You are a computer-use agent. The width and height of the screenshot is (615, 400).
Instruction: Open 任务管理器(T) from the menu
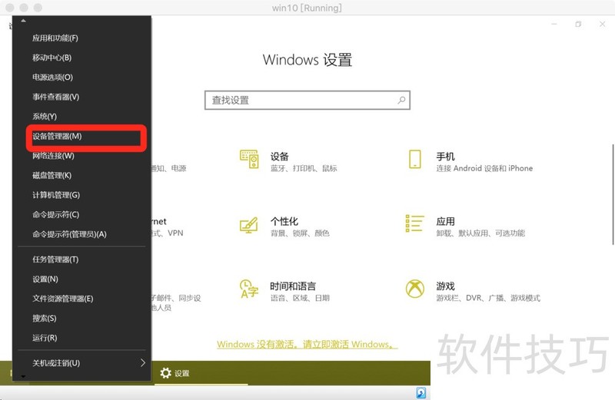point(81,260)
